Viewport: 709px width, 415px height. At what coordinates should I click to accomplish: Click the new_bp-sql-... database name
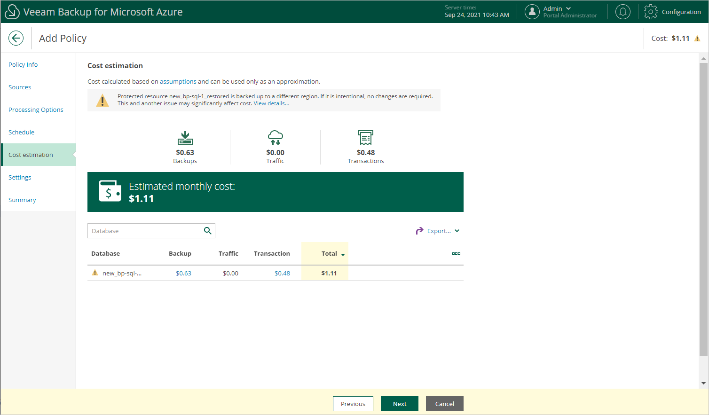122,273
